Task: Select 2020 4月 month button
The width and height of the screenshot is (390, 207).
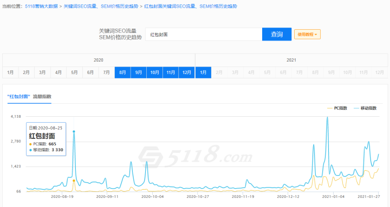Action: [58, 72]
